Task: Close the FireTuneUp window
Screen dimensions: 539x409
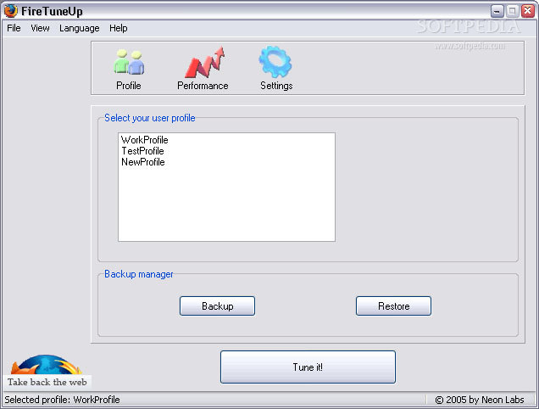Action: pos(528,11)
